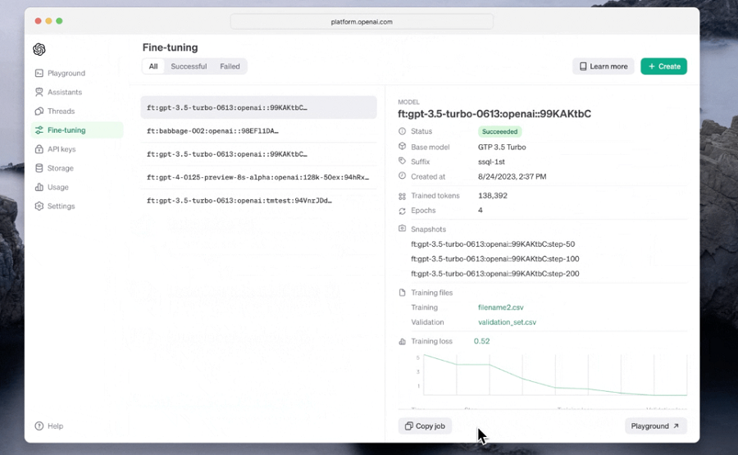Image resolution: width=738 pixels, height=455 pixels.
Task: Open the Storage section
Action: pos(54,168)
